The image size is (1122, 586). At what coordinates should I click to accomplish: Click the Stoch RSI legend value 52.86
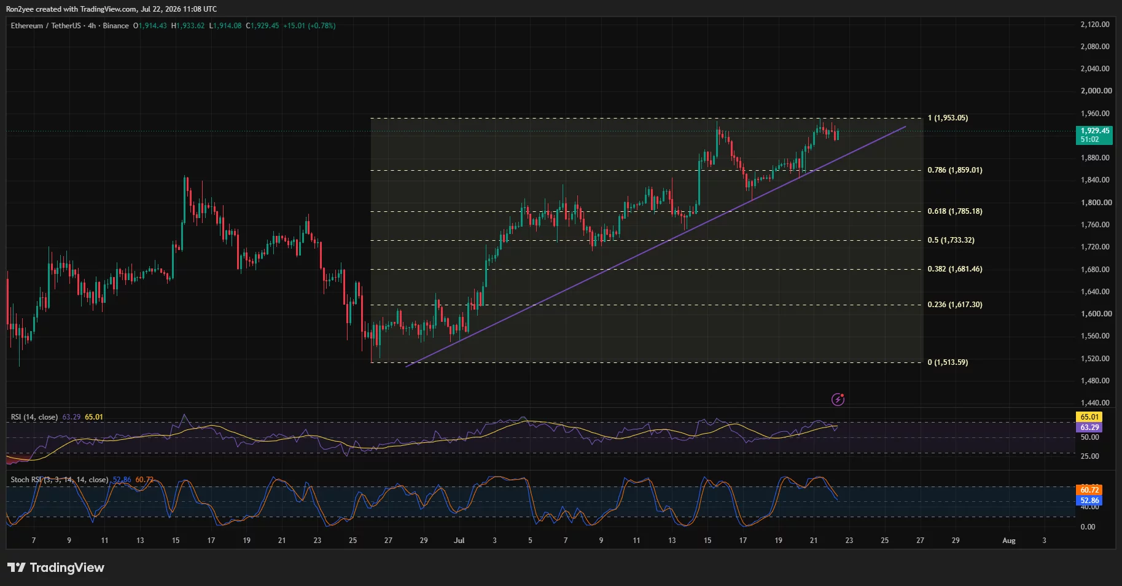(x=122, y=480)
